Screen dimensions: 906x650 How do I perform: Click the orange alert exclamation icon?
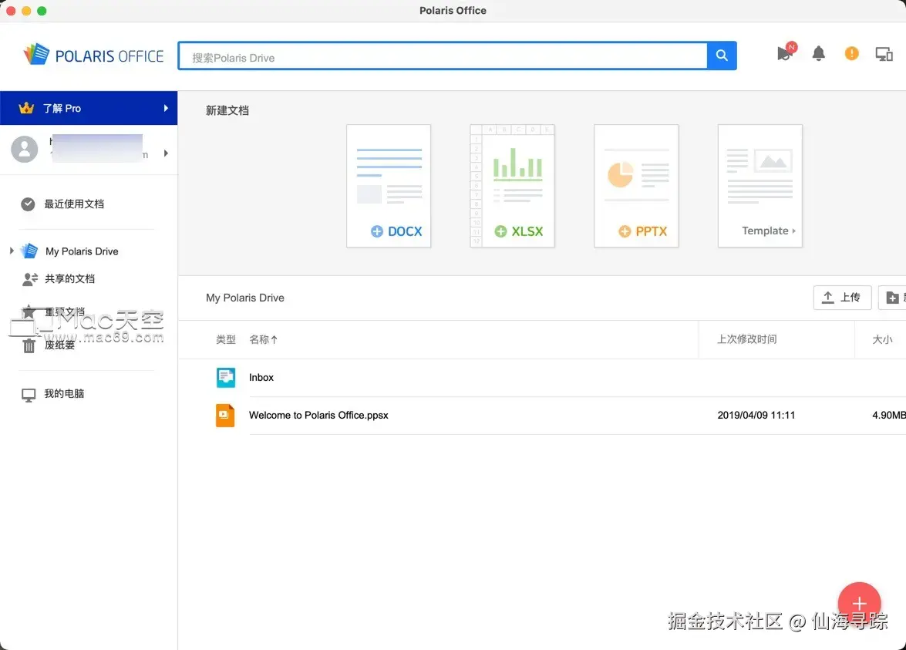pos(851,53)
